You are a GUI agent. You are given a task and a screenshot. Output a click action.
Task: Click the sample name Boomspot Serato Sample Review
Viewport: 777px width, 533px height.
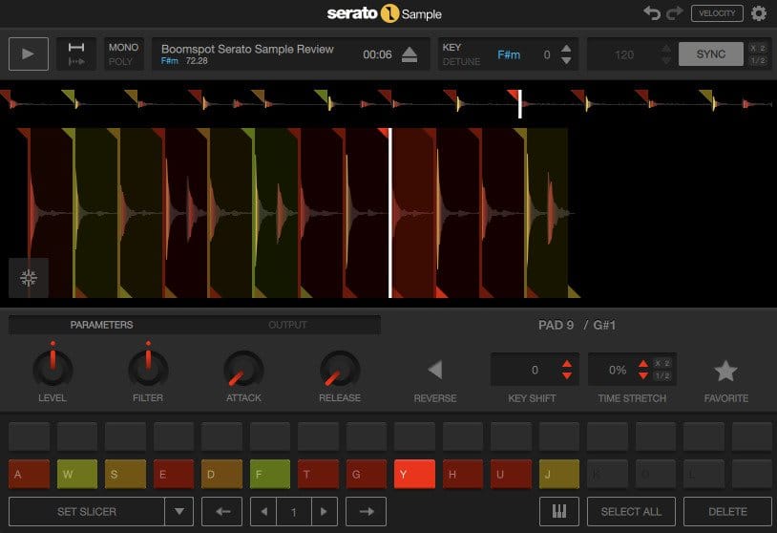tap(247, 49)
